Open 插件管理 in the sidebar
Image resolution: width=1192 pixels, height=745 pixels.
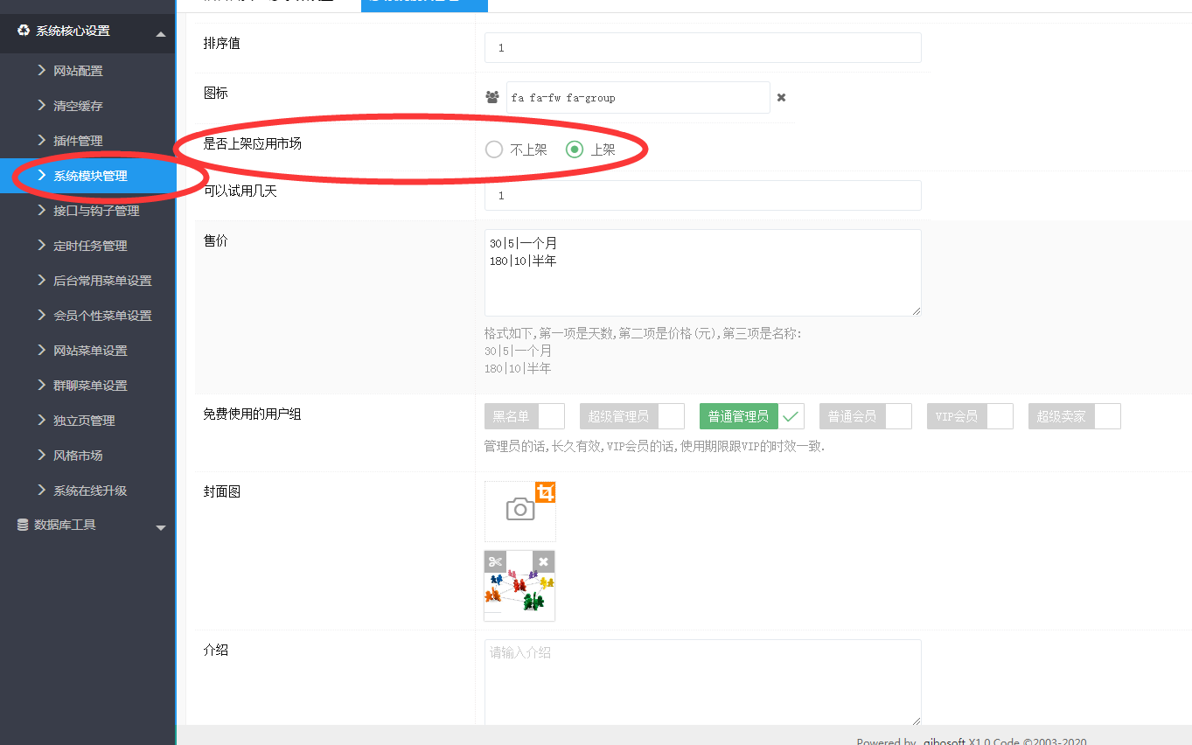78,141
